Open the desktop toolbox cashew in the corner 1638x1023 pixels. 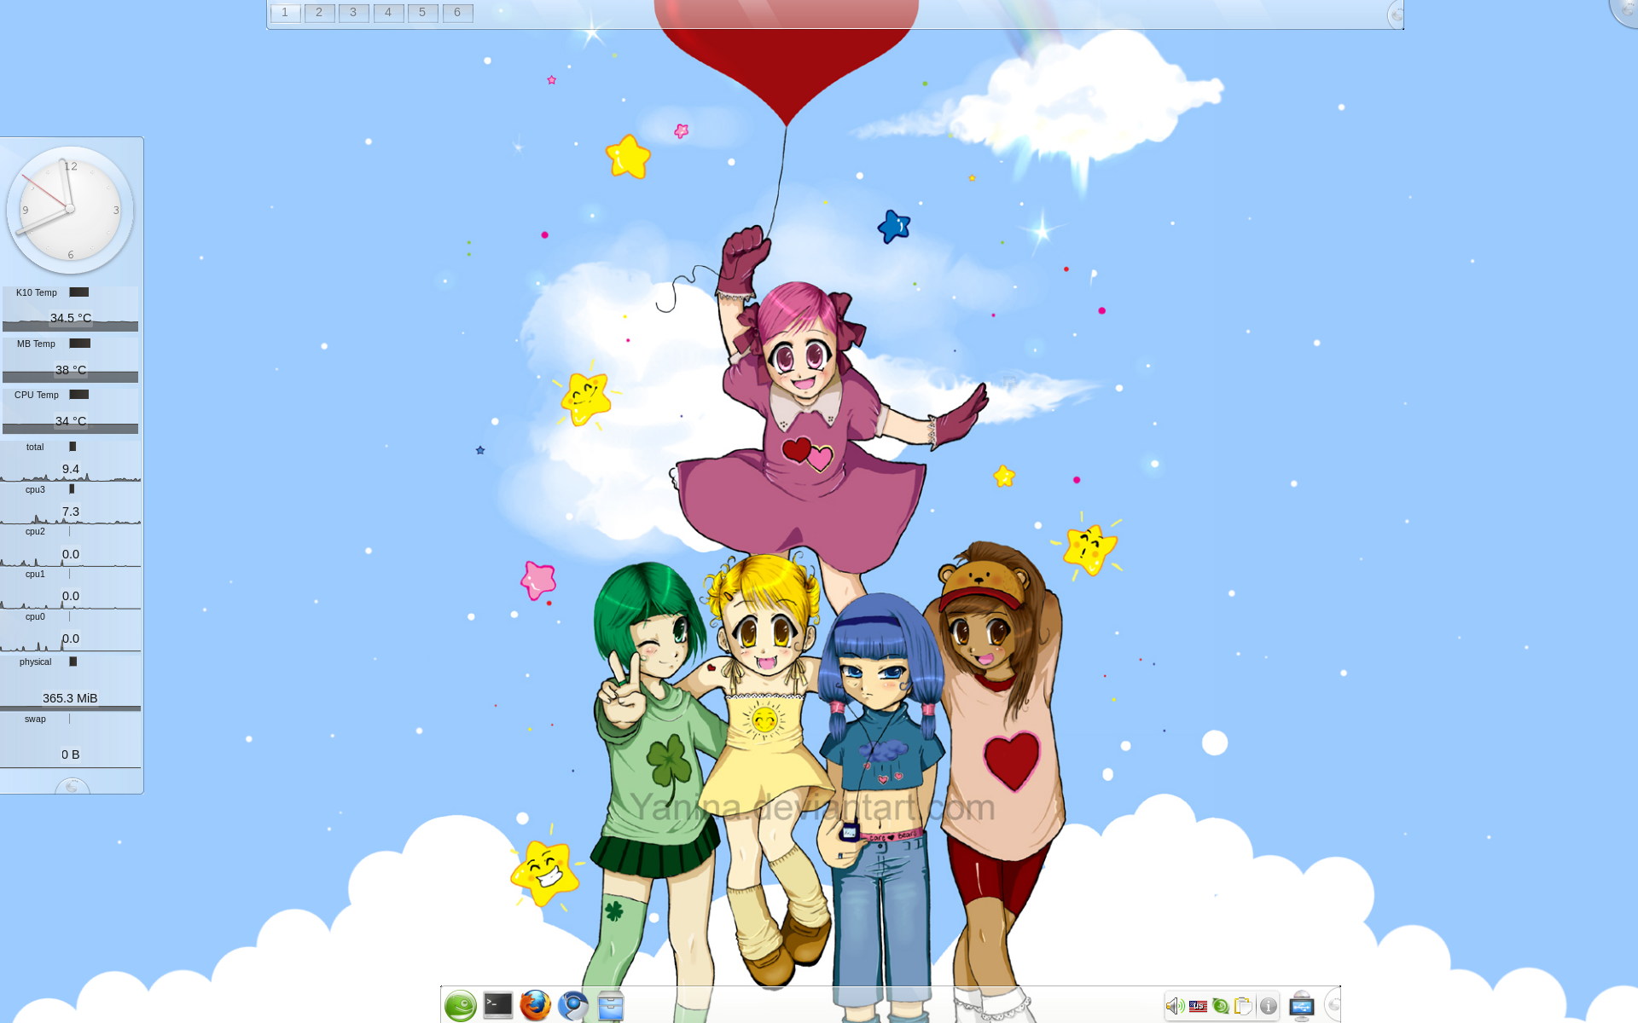pos(1625,10)
